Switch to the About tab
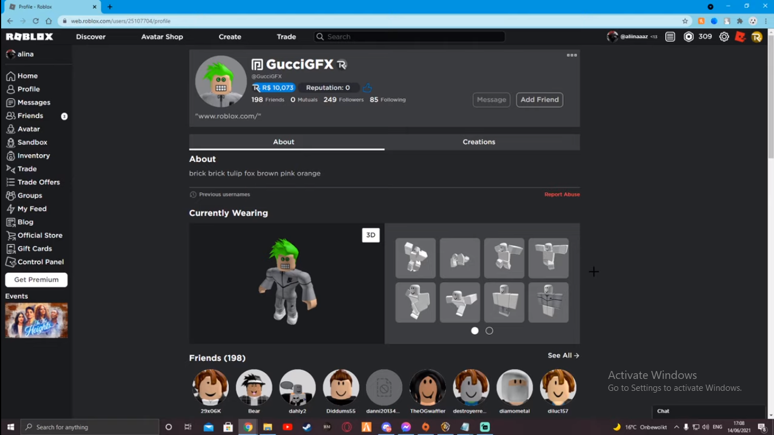 click(287, 142)
